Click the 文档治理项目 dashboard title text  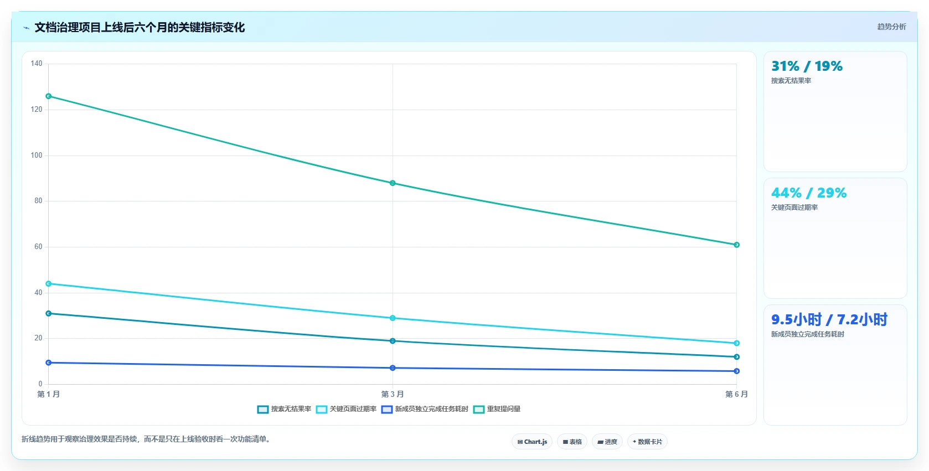pyautogui.click(x=140, y=27)
